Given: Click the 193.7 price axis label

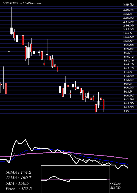Looking at the screenshot, I should coord(127,53).
